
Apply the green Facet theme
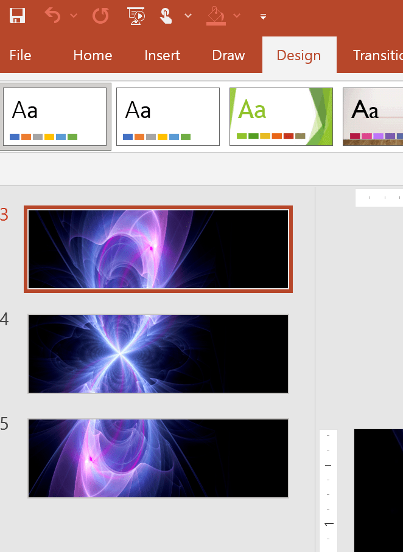click(x=281, y=117)
